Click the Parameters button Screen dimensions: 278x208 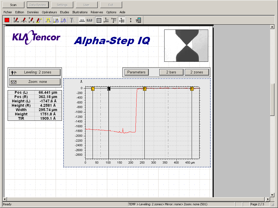point(137,72)
